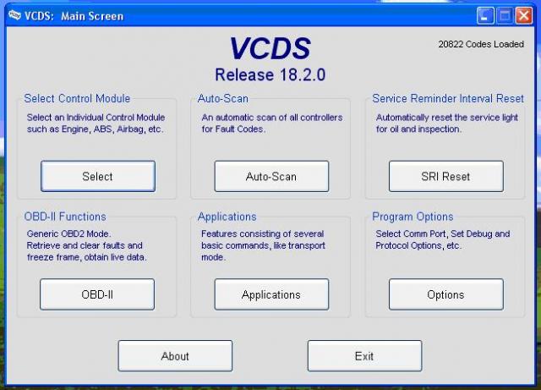The height and width of the screenshot is (390, 541).
Task: Click the 'Select Control Module' group label
Action: 77,99
